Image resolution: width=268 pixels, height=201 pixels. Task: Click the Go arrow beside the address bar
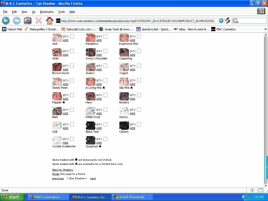point(221,21)
